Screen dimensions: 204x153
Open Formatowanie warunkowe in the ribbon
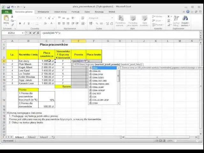pyautogui.click(x=121, y=21)
